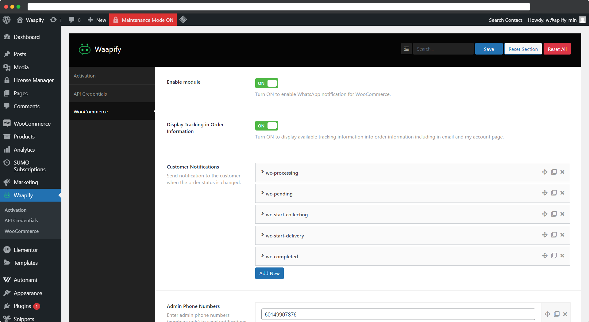Open Analytics in the admin sidebar
Screen dimensions: 589x322
[x=31, y=150]
